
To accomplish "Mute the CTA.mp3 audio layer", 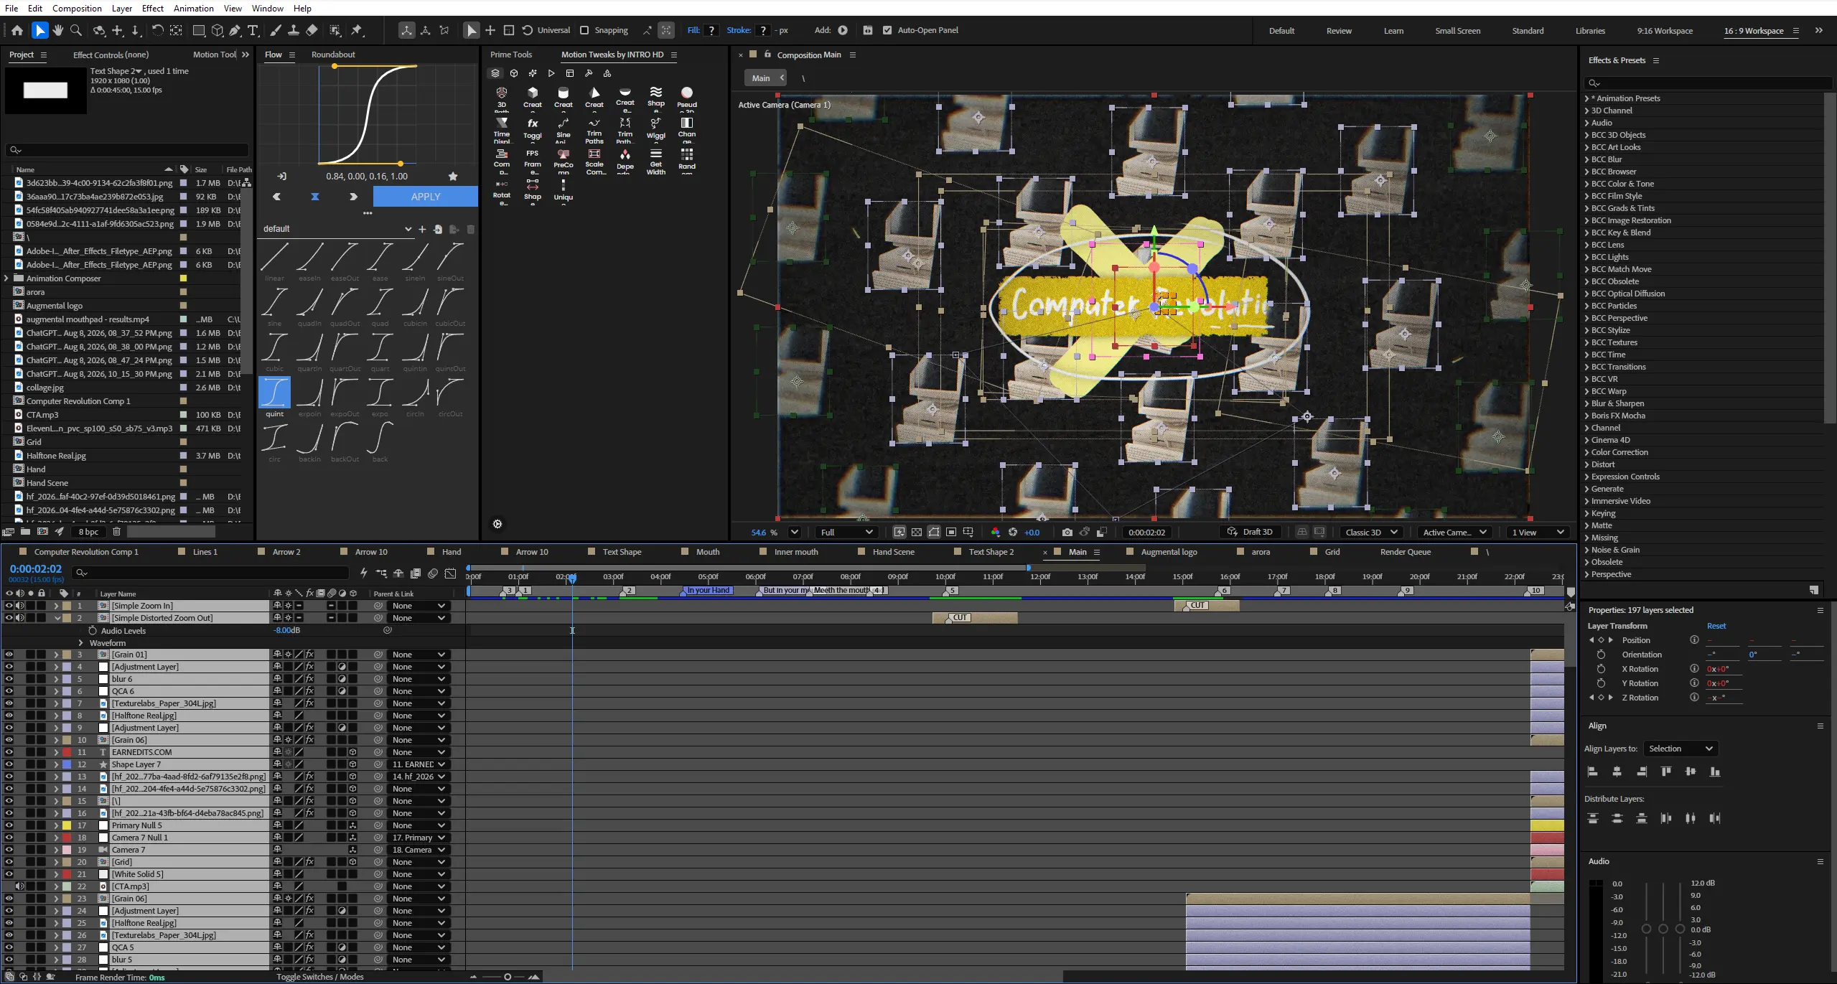I will [20, 886].
